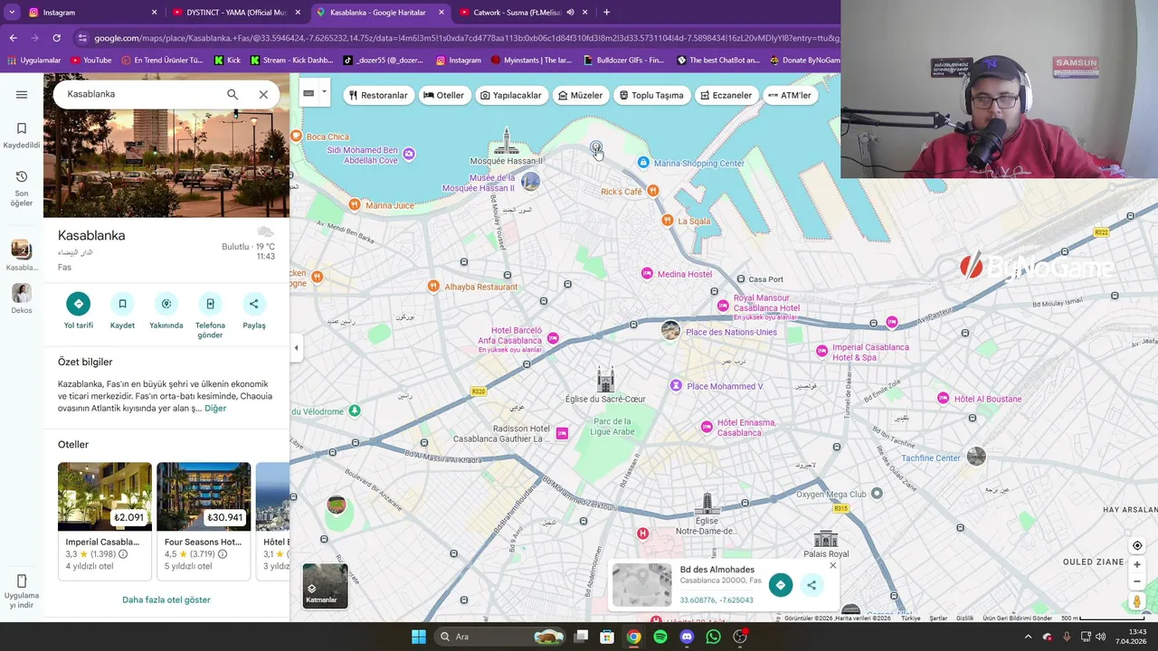
Task: Share Bd des Almohades location
Action: [812, 585]
